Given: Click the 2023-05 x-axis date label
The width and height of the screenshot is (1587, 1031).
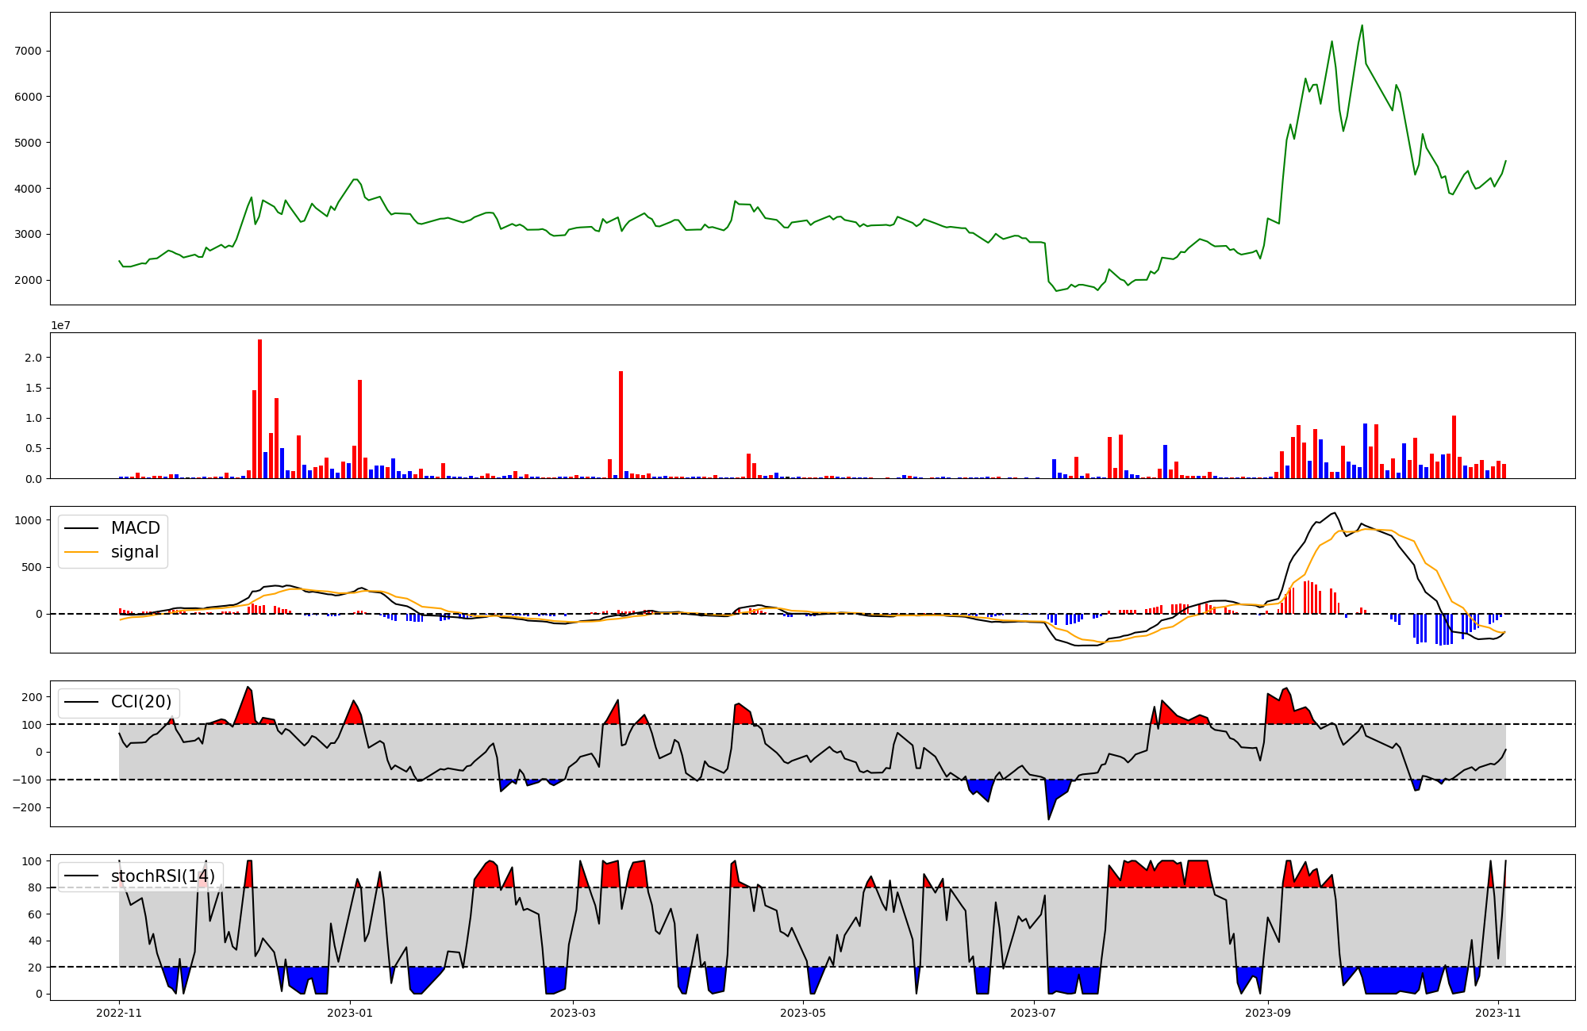Looking at the screenshot, I should point(803,1013).
